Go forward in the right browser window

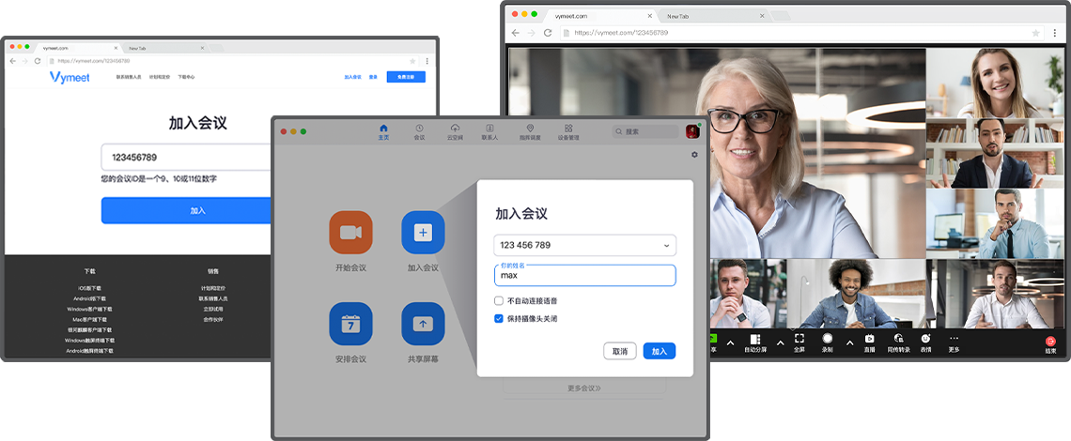click(x=532, y=33)
